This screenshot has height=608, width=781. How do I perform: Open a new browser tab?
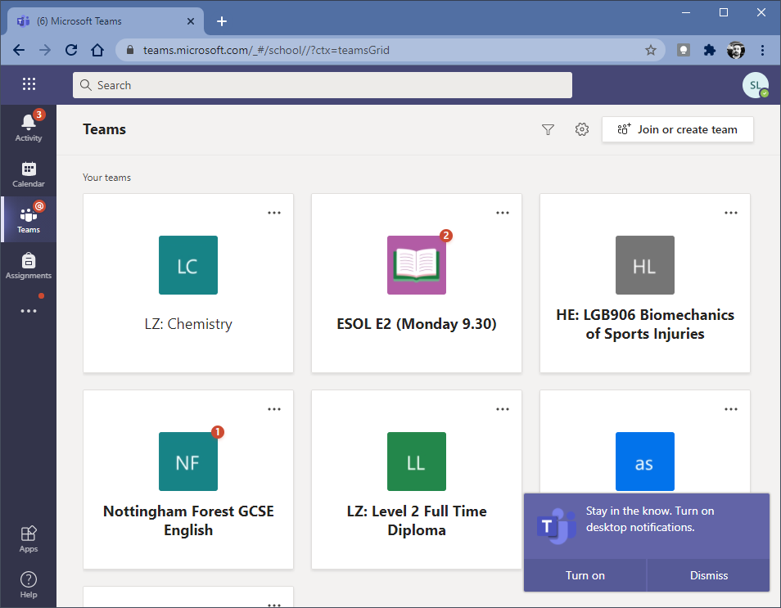click(x=222, y=21)
